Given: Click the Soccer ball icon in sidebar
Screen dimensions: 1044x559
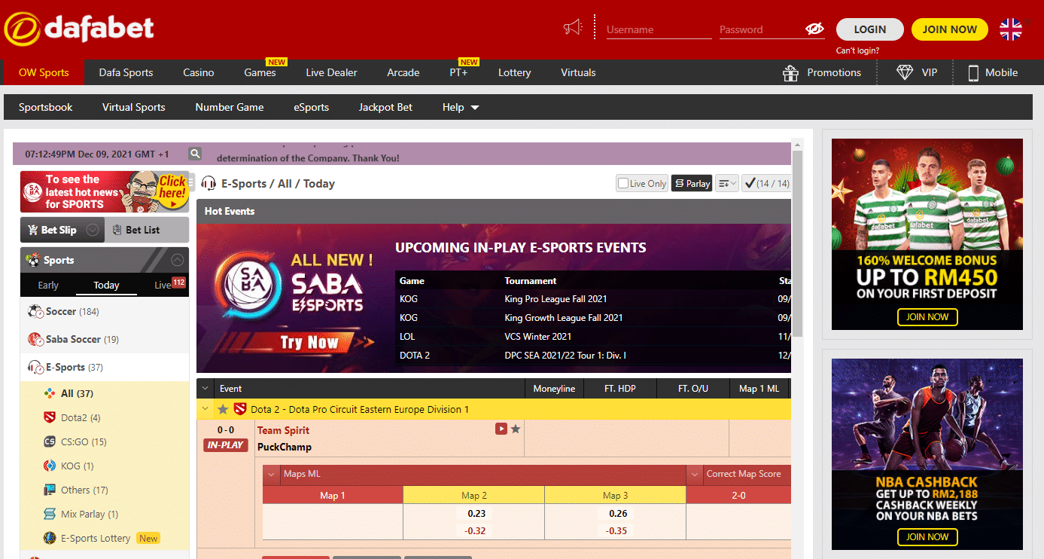Looking at the screenshot, I should 35,311.
